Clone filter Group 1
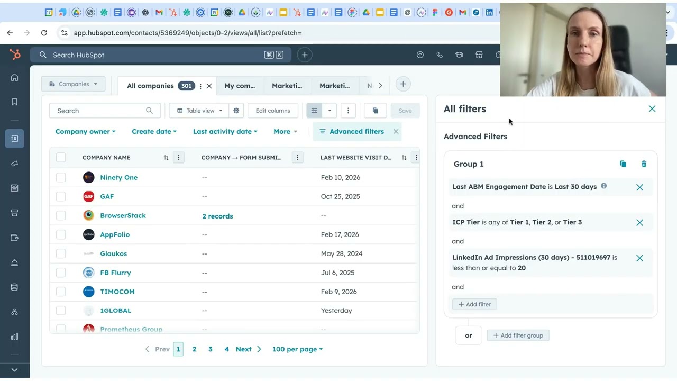This screenshot has height=381, width=677. (623, 164)
